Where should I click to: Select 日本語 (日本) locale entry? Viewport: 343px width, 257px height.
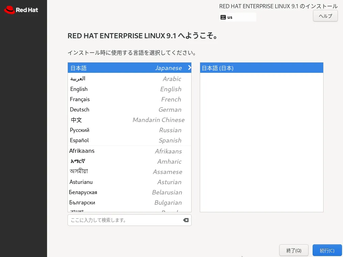[261, 68]
